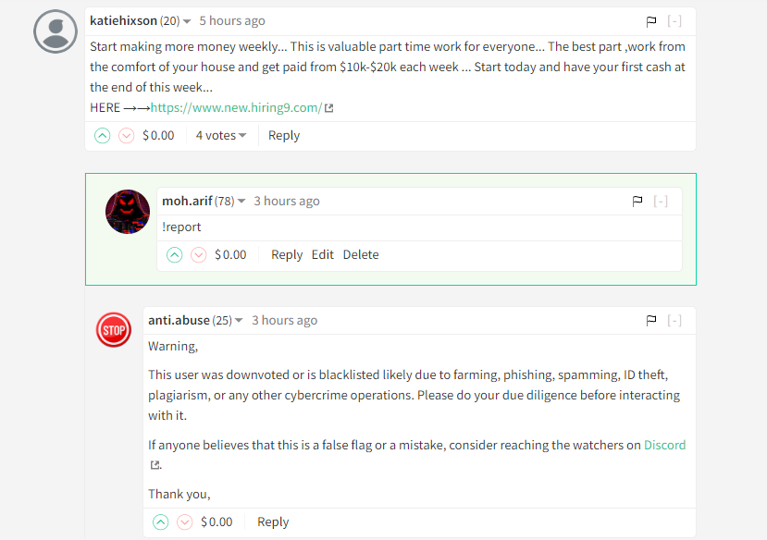This screenshot has width=767, height=540.
Task: Flag moh.arif's !report comment
Action: (637, 201)
